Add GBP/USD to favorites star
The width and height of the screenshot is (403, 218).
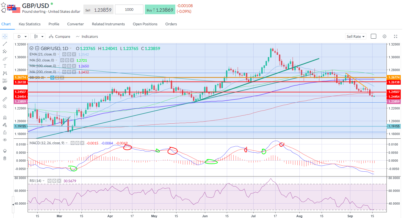click(3, 5)
